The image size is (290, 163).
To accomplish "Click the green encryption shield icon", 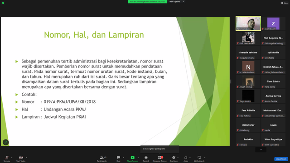I will point(3,3).
